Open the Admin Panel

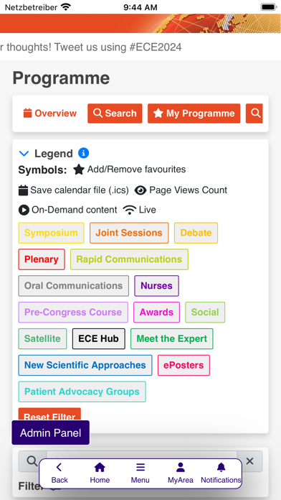pyautogui.click(x=51, y=432)
